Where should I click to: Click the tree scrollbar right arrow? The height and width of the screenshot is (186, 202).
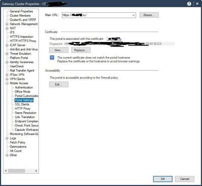click(36, 171)
